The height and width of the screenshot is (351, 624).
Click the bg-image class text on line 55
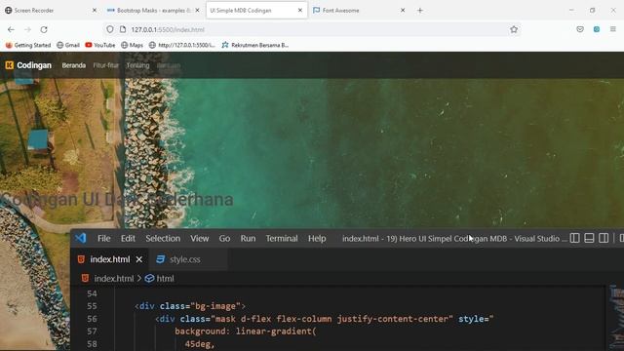215,306
